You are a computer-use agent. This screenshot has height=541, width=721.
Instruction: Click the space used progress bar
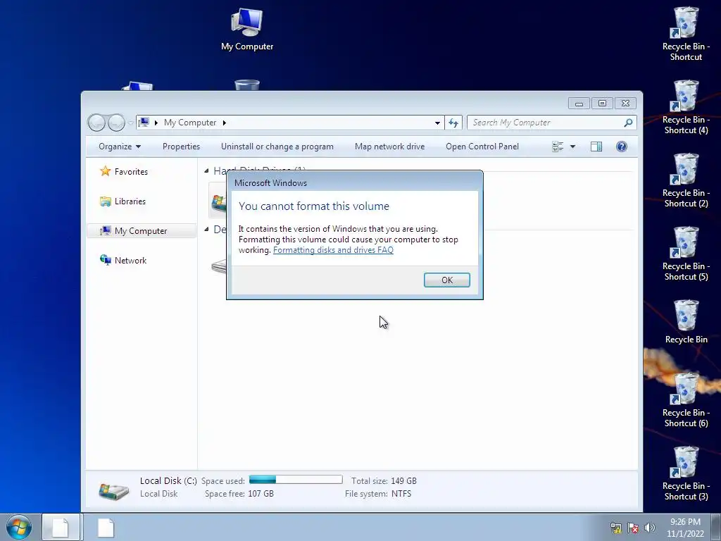pyautogui.click(x=296, y=480)
